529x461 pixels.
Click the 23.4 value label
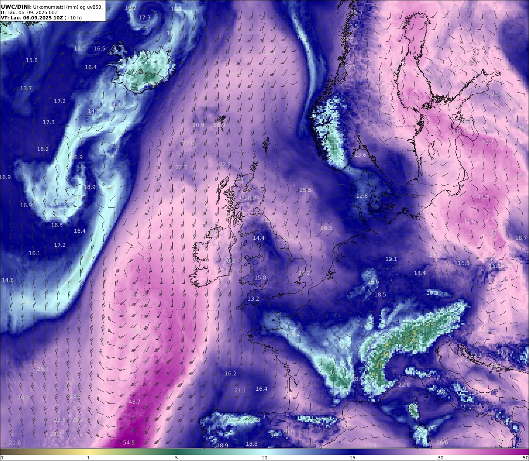coord(497,94)
